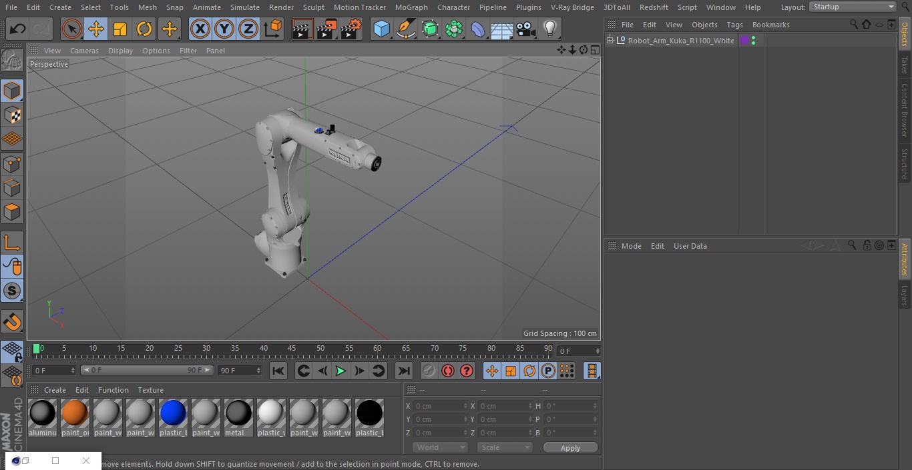Toggle Rotation keyframe recording
This screenshot has width=912, height=470.
click(529, 371)
